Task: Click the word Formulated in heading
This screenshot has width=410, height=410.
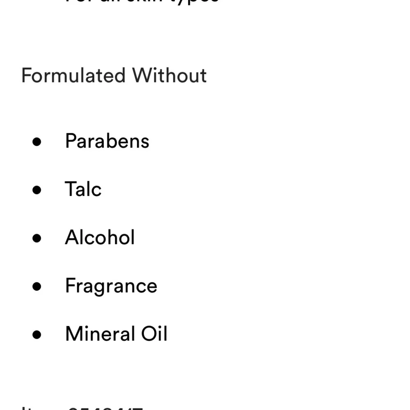Action: point(73,75)
